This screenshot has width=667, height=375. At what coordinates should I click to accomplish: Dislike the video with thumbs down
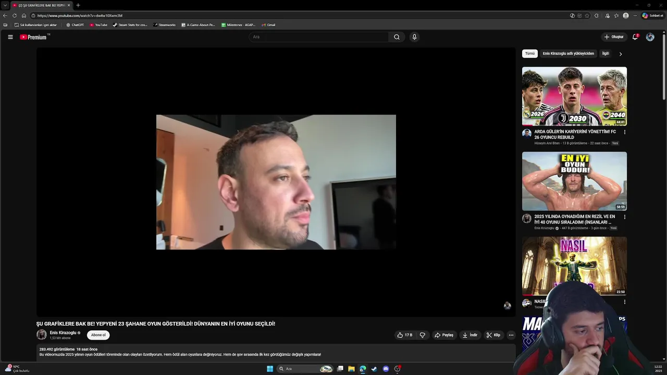click(423, 335)
